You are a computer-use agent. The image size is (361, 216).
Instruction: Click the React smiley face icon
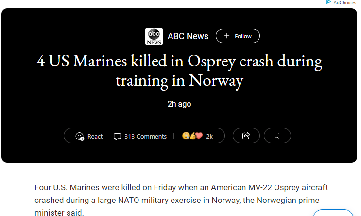point(80,136)
